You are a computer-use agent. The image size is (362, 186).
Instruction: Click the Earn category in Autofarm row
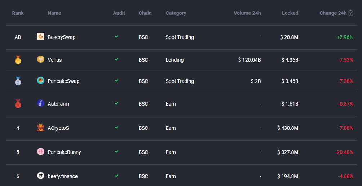[x=171, y=104]
